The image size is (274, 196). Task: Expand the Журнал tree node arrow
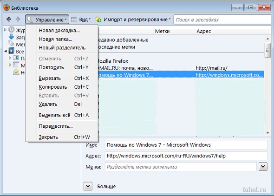[x=5, y=30]
